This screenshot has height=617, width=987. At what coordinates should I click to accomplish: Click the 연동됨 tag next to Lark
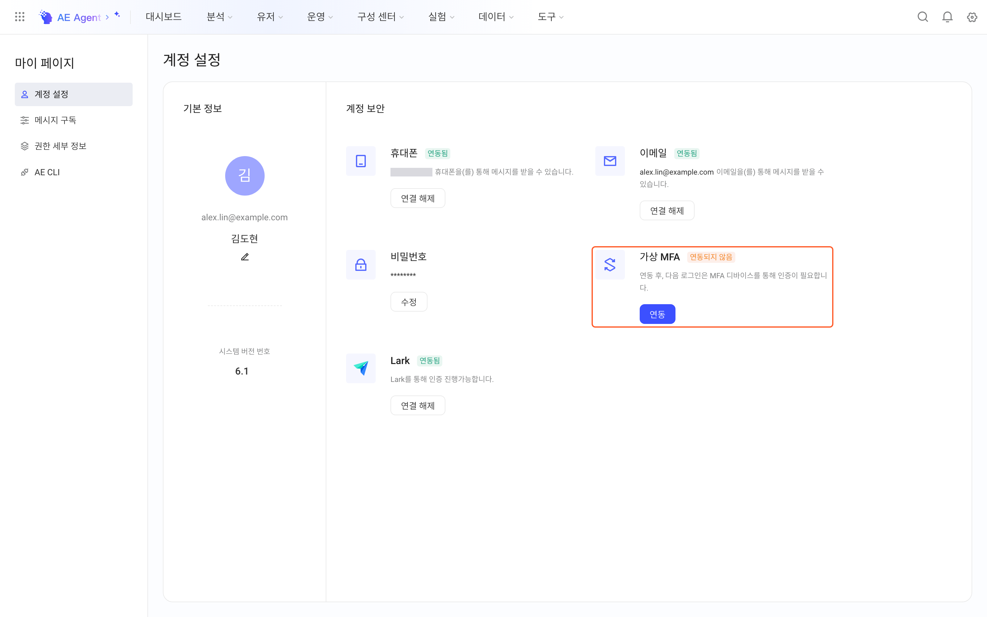point(429,361)
